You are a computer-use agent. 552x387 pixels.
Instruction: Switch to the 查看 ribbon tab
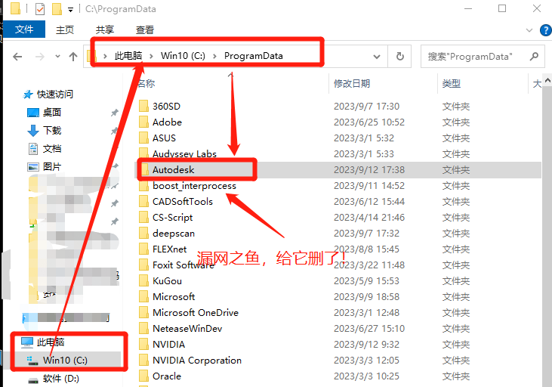tap(145, 30)
